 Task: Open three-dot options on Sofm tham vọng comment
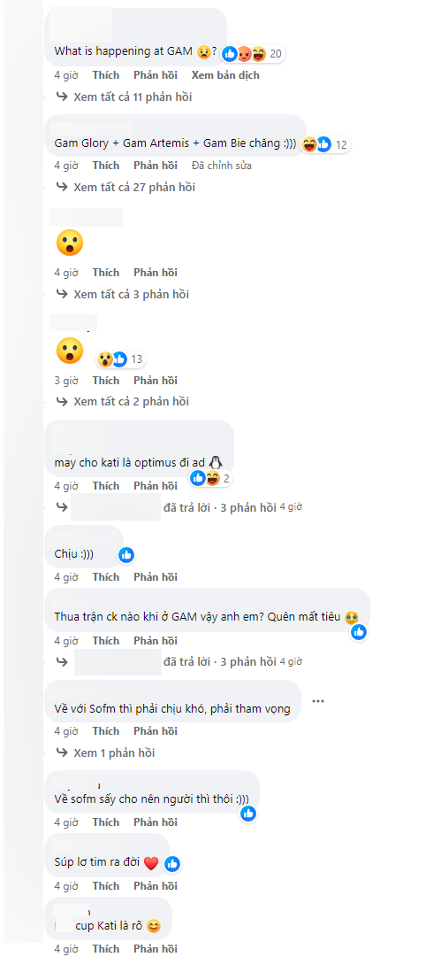point(318,700)
